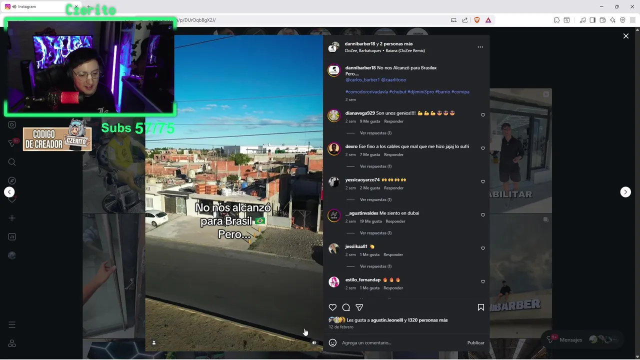This screenshot has width=640, height=360.
Task: Open the Brave VPN shield icon
Action: click(x=622, y=20)
